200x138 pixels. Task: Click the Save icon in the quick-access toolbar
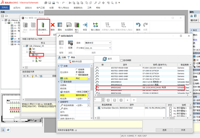pos(50,3)
